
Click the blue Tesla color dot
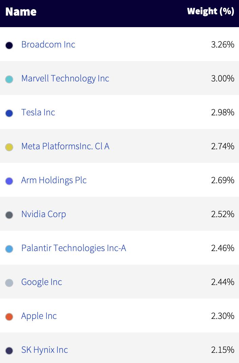pyautogui.click(x=9, y=113)
